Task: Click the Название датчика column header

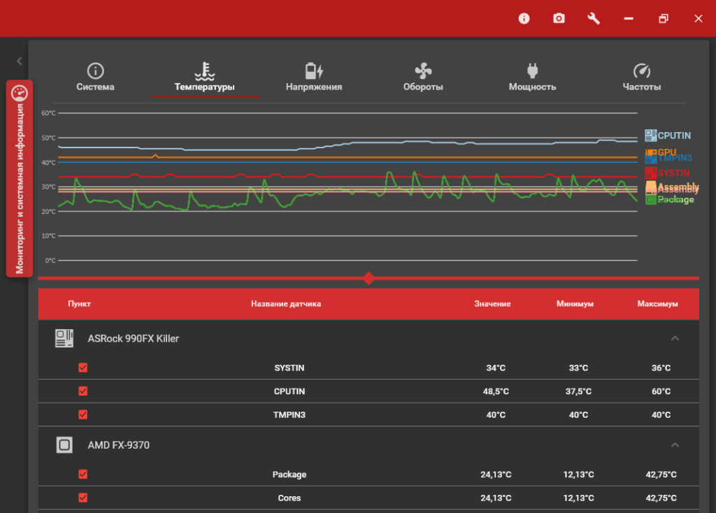Action: [286, 304]
